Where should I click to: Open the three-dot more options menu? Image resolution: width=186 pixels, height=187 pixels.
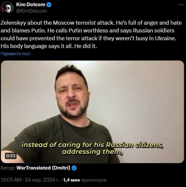(181, 5)
